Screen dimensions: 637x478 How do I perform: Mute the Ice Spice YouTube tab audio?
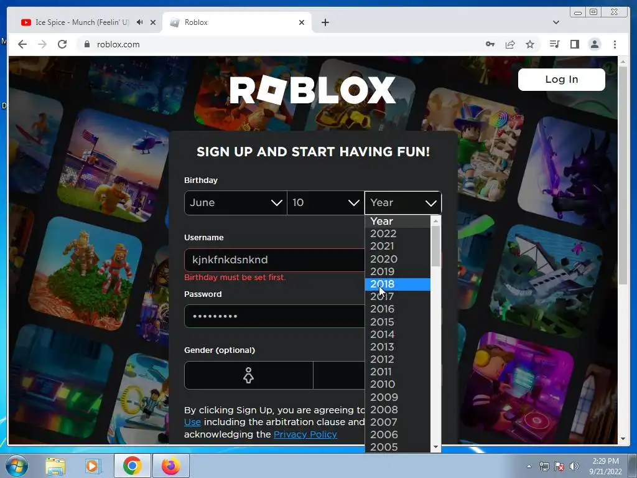tap(140, 22)
